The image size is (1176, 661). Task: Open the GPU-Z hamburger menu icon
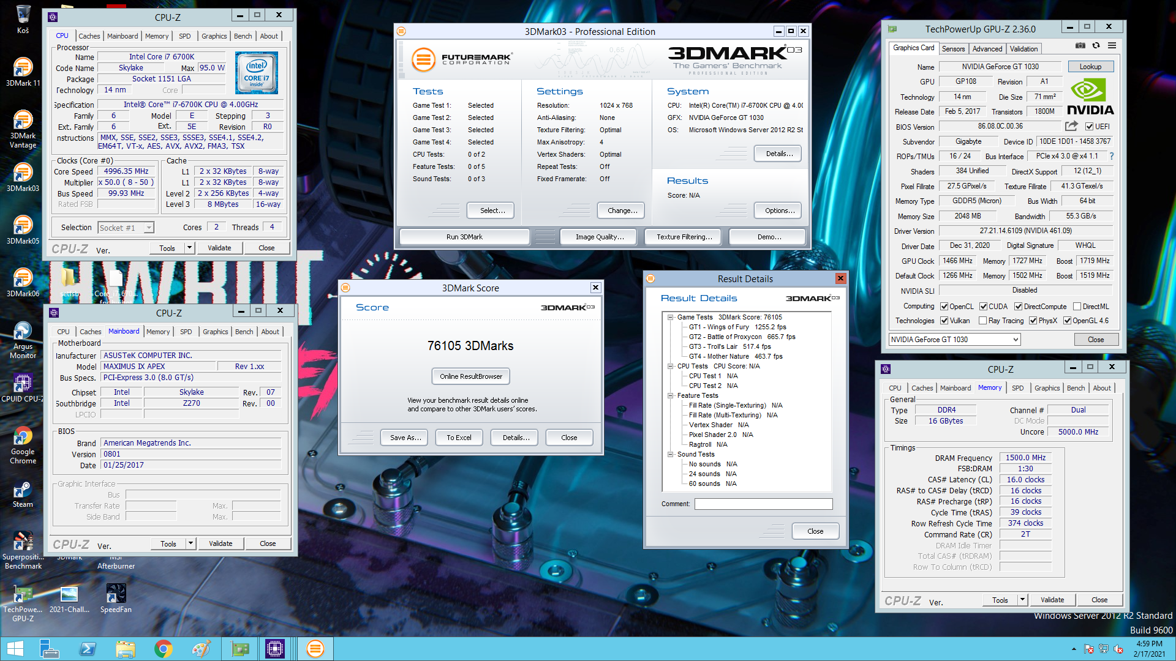tap(1112, 46)
